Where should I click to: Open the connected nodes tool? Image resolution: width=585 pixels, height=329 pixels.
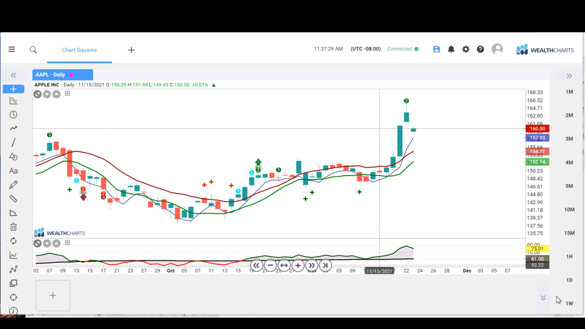[x=13, y=269]
